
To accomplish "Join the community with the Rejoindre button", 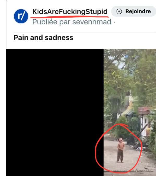I will tap(134, 12).
